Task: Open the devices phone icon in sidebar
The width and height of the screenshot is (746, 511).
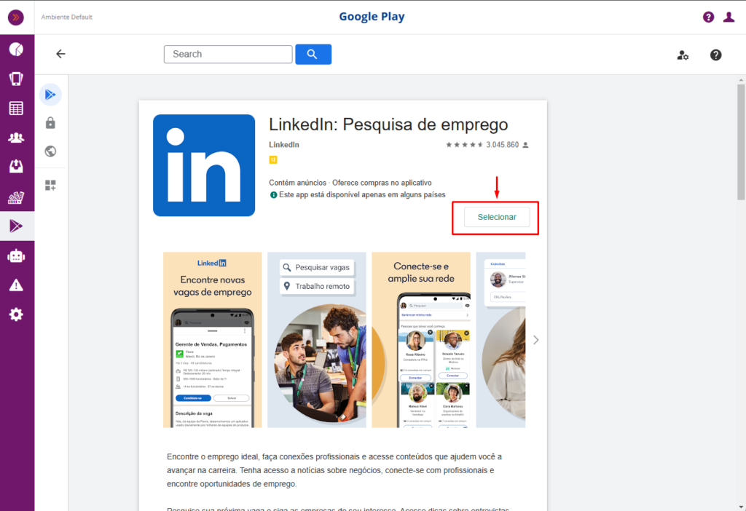Action: coord(16,79)
